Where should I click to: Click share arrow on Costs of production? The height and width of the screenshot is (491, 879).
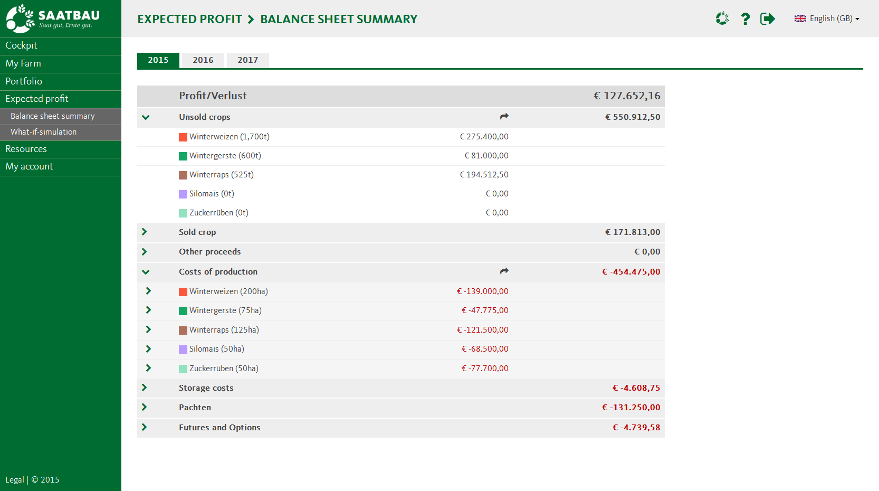pos(504,271)
